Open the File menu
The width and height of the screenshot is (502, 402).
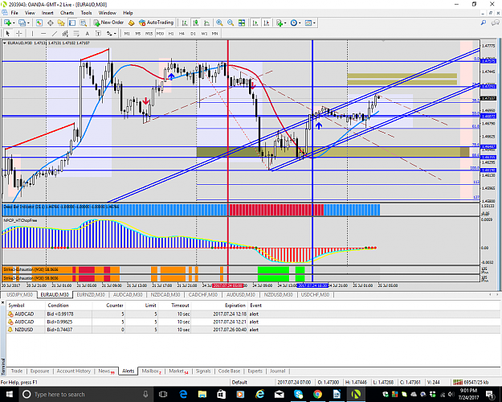click(14, 13)
